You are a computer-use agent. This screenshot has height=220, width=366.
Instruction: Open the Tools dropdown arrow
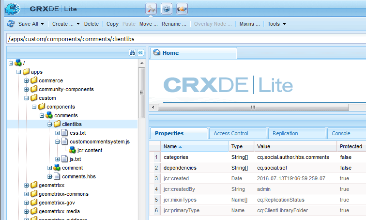pyautogui.click(x=284, y=24)
